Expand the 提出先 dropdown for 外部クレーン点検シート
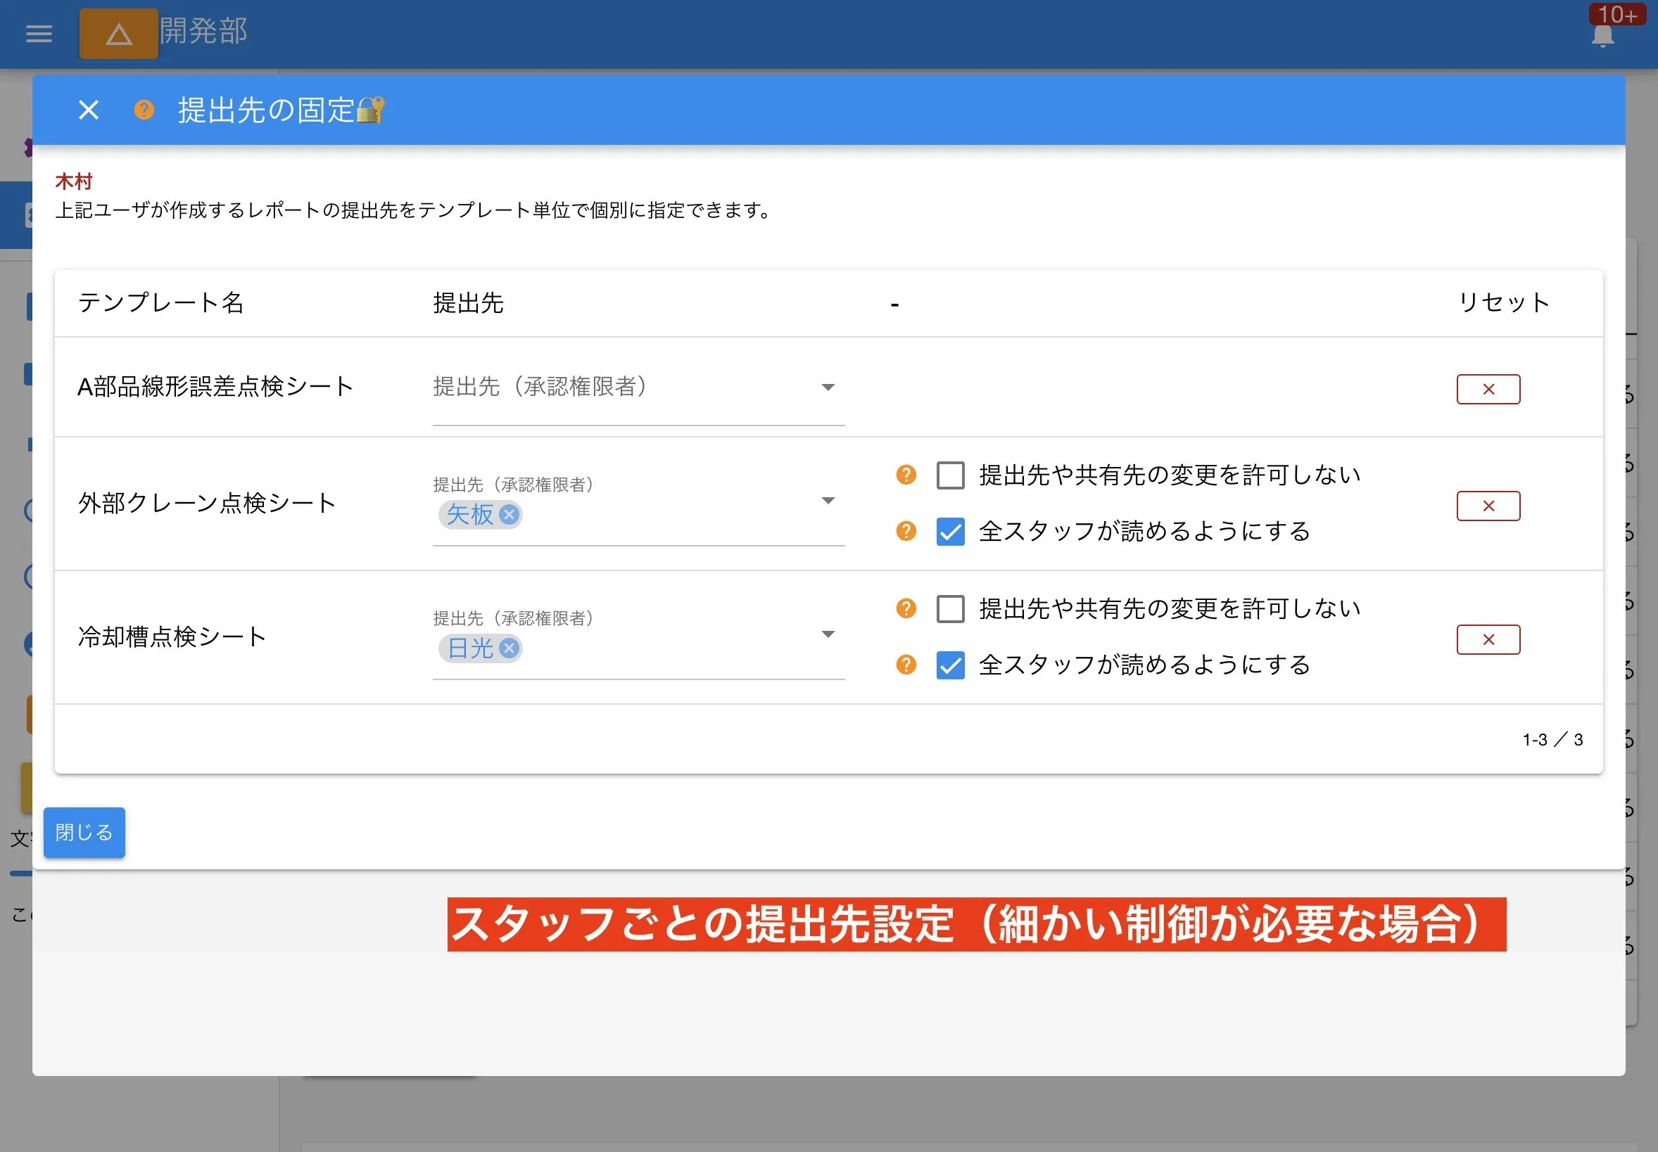Image resolution: width=1658 pixels, height=1152 pixels. 829,500
